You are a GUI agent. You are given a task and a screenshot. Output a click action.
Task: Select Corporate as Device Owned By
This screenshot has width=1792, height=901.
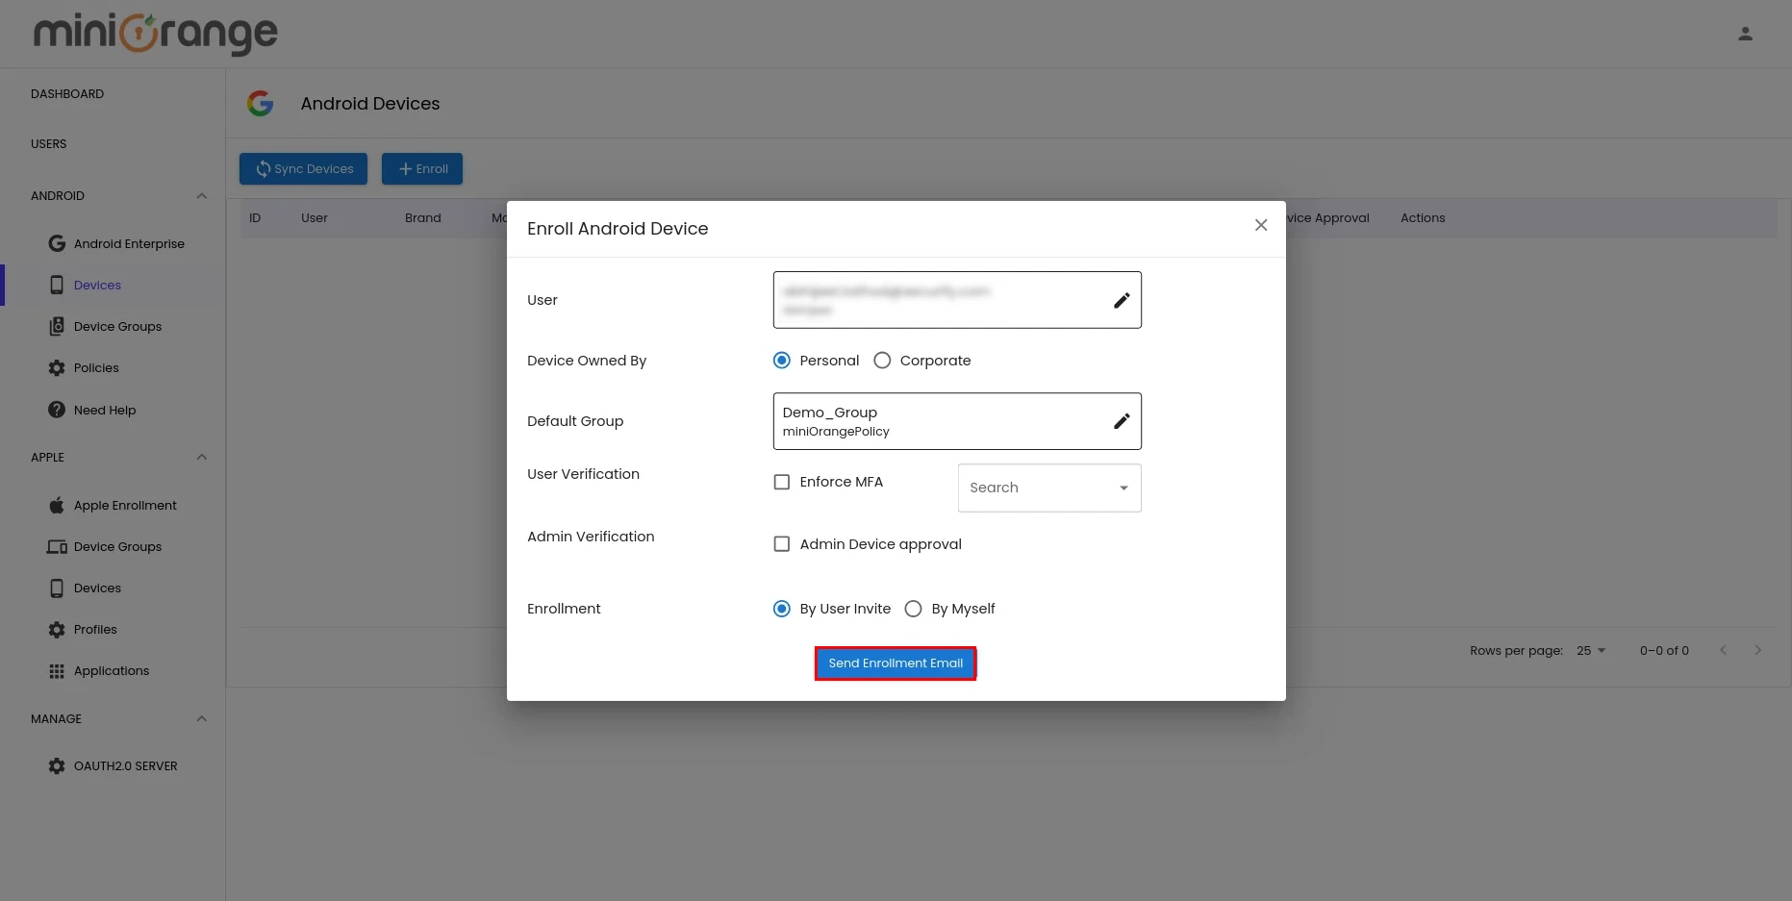[x=882, y=360]
